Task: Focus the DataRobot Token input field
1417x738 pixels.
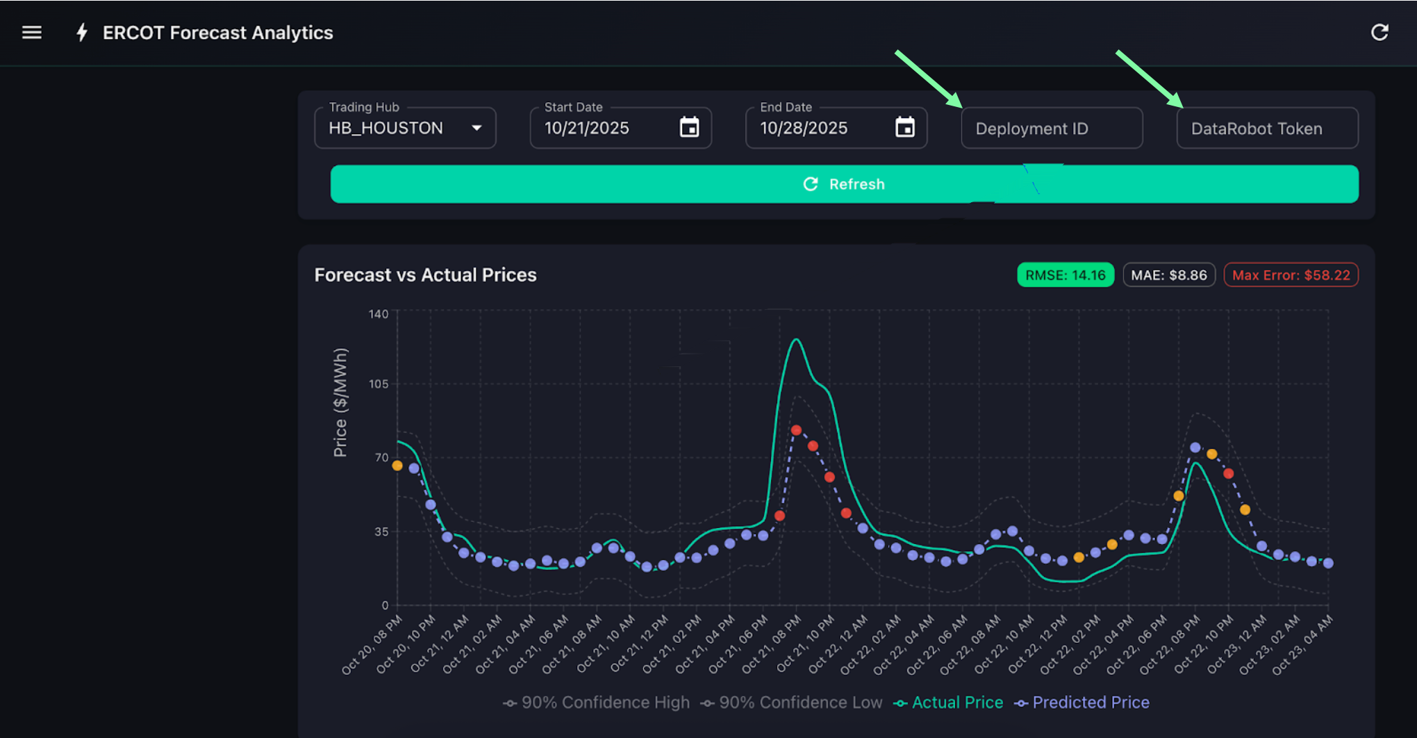Action: tap(1266, 129)
